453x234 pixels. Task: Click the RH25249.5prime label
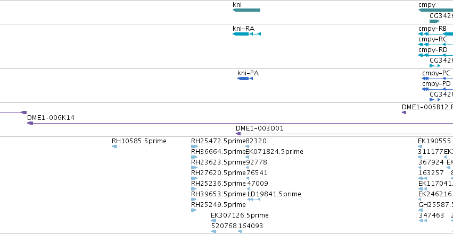click(218, 205)
